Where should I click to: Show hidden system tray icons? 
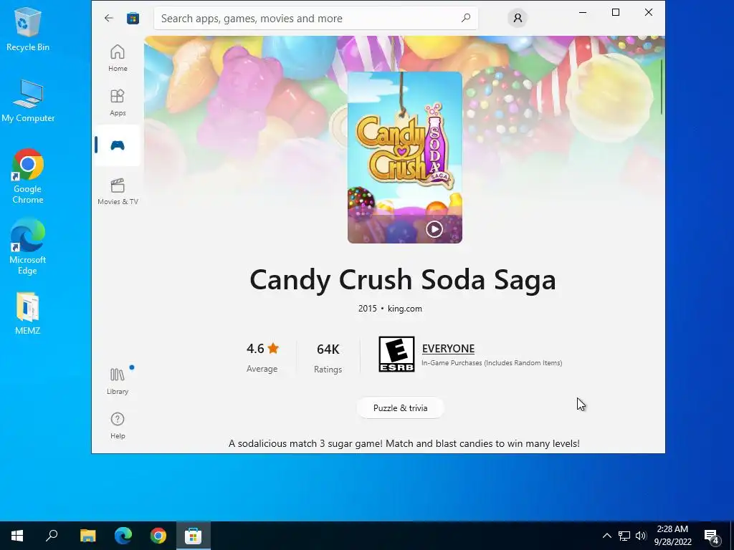pyautogui.click(x=606, y=536)
